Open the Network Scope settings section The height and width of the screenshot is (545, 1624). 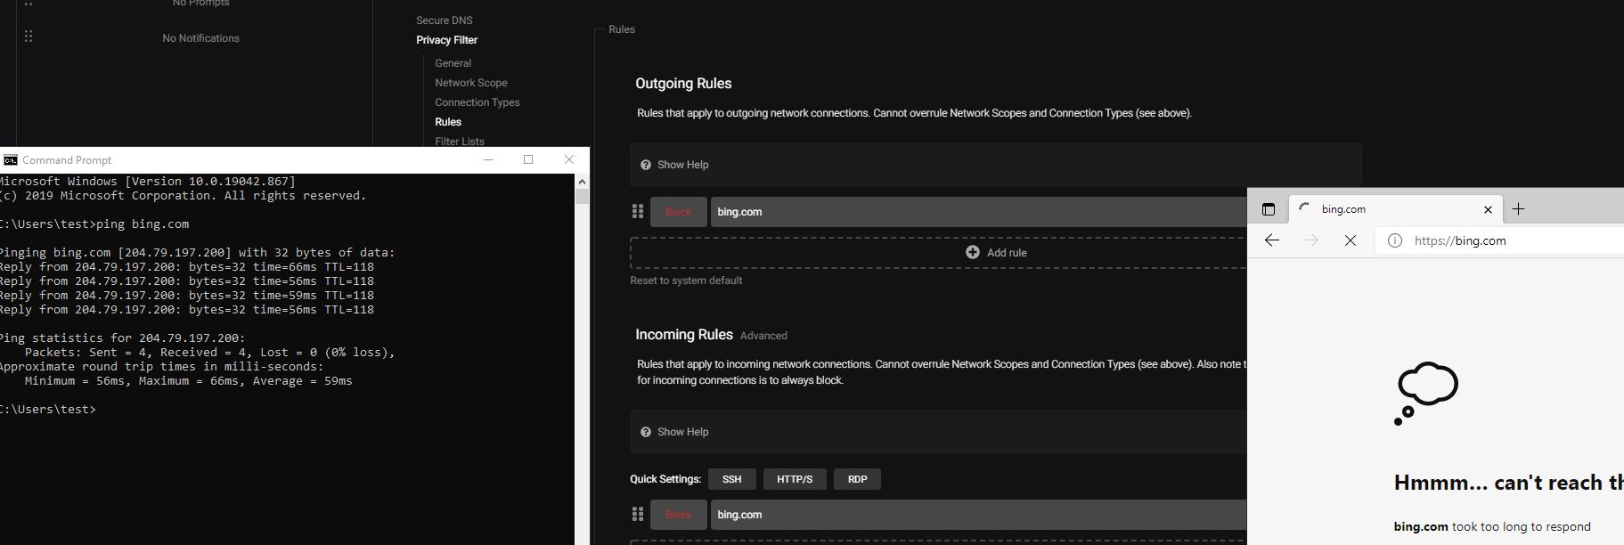click(470, 83)
